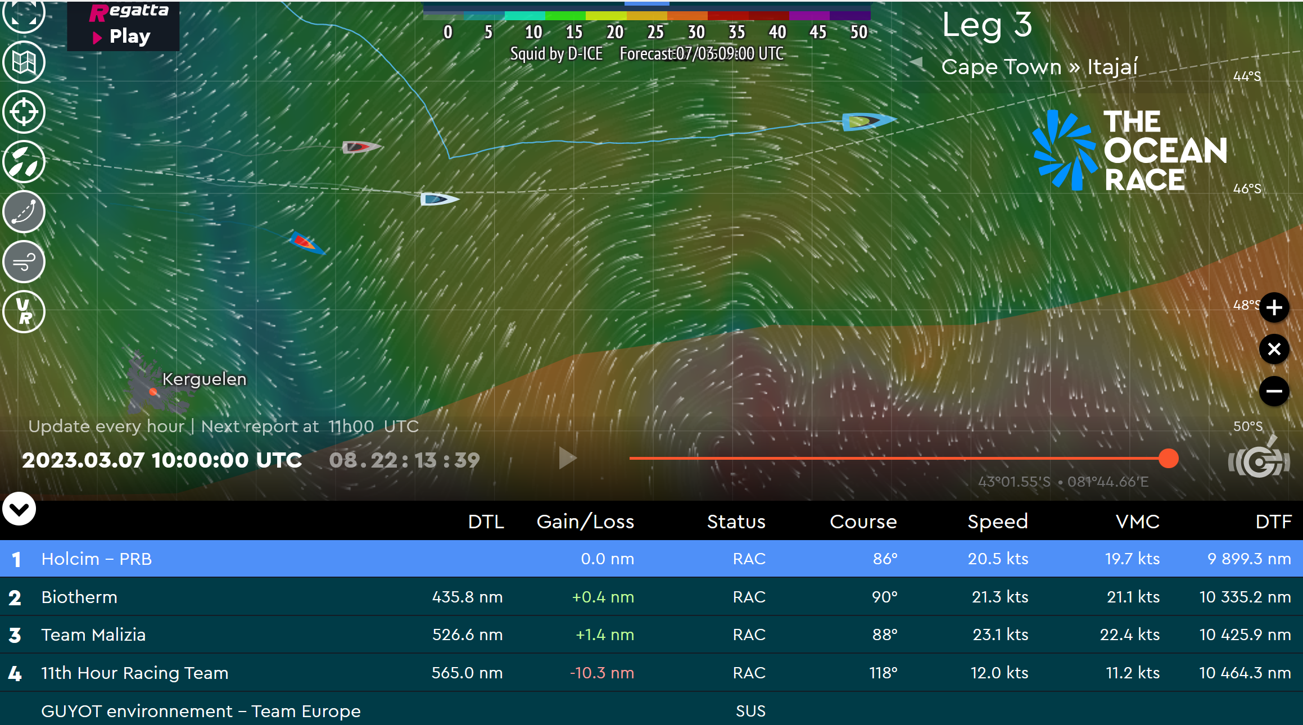Click the DTF column header
The width and height of the screenshot is (1303, 725).
(x=1274, y=522)
